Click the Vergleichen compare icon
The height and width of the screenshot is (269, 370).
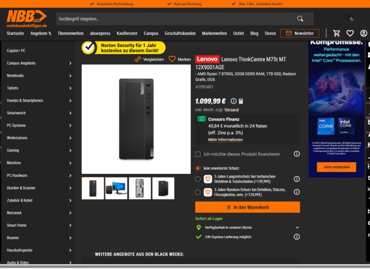pyautogui.click(x=138, y=59)
